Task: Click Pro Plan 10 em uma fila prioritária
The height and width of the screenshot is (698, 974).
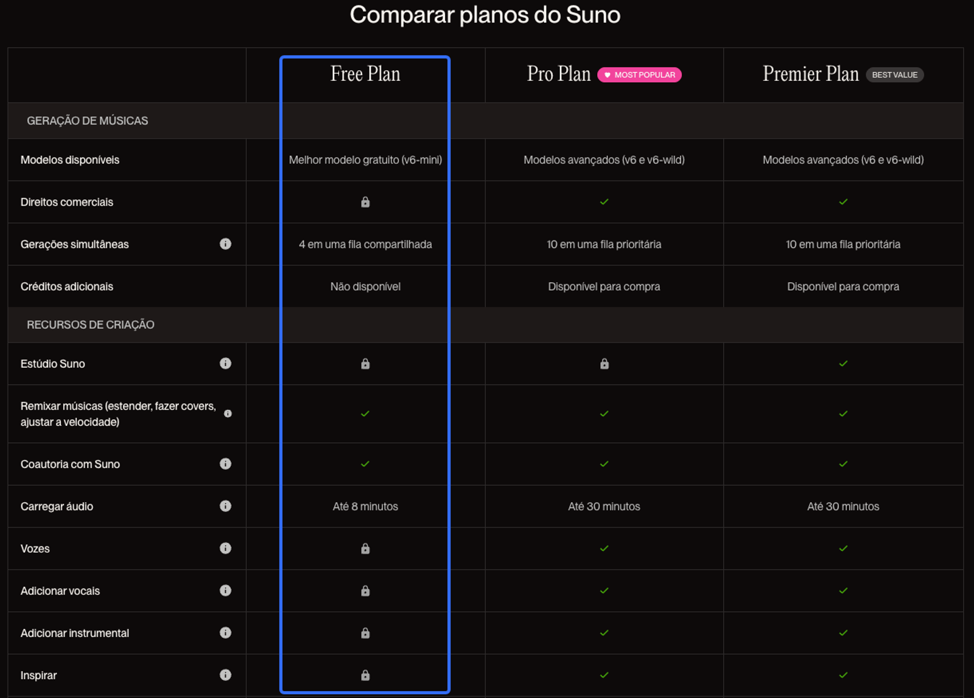Action: coord(604,244)
